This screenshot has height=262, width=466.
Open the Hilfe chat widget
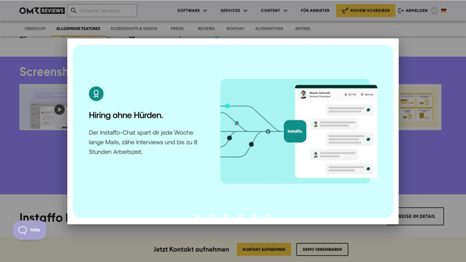(x=30, y=230)
